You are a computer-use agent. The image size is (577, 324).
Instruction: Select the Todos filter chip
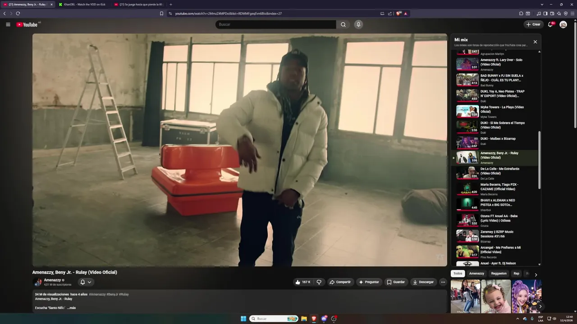[458, 274]
